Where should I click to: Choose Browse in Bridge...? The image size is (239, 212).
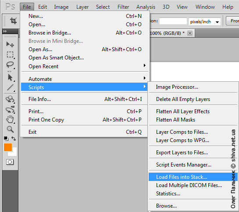[85, 33]
